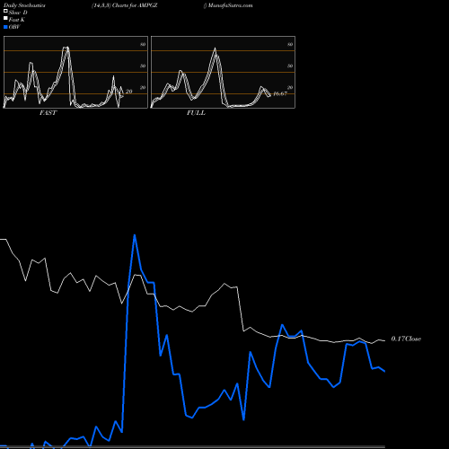
Task: Select the Slow D legend label
Action: pyautogui.click(x=18, y=13)
